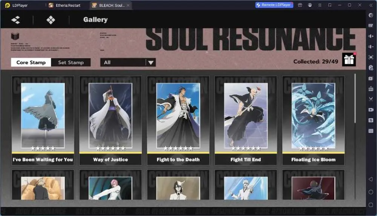Open the All filter dropdown
Screen dimensions: 377x216
pos(128,62)
